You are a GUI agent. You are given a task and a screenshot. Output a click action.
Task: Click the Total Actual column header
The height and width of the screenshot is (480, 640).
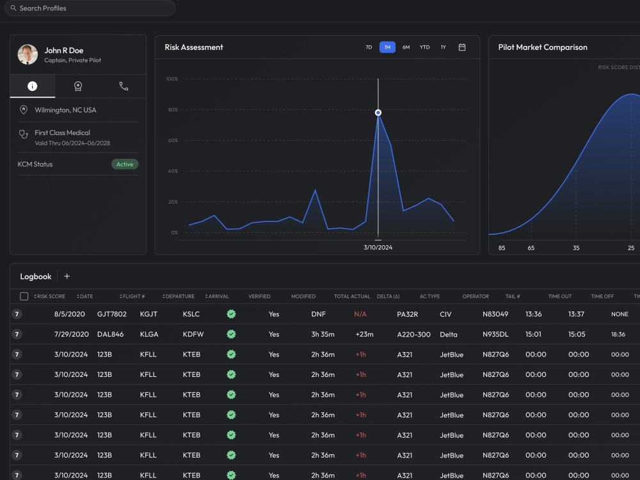pos(352,296)
